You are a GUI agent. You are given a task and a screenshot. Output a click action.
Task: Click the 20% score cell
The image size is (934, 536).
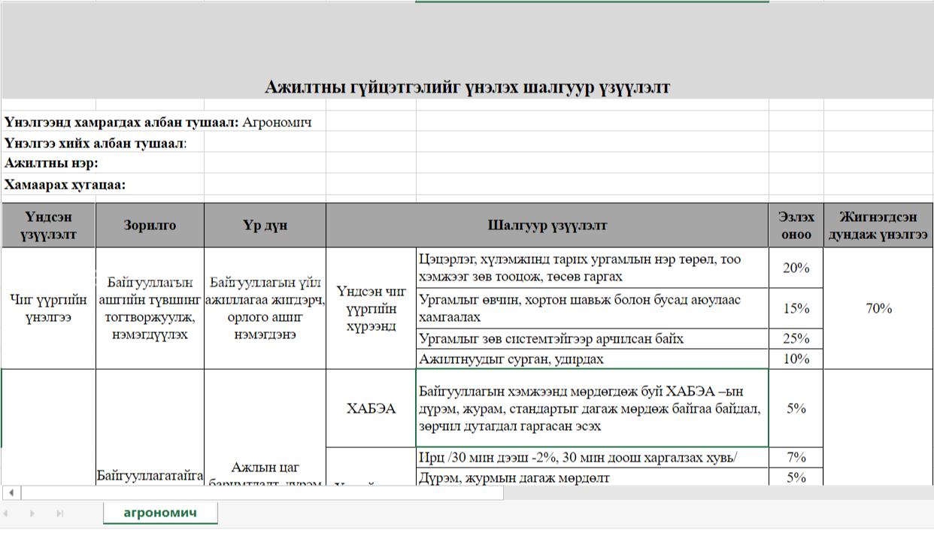pyautogui.click(x=796, y=268)
